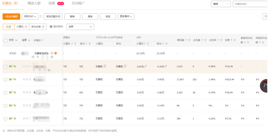
Task: Check the select-all checkbox in the table header
Action: [x=5, y=40]
